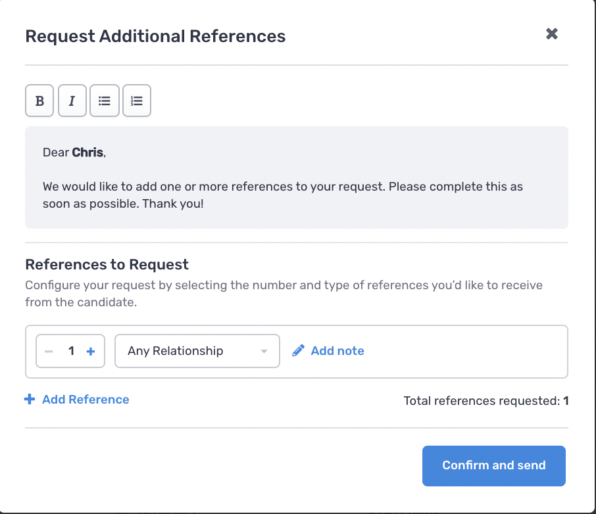Dismiss the Request Additional References dialog
Image resolution: width=596 pixels, height=514 pixels.
[551, 34]
